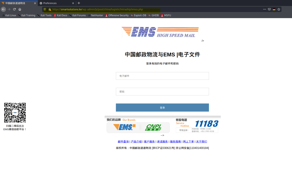Click the 版权所有 copyright line
This screenshot has width=292, height=182.
(x=162, y=148)
